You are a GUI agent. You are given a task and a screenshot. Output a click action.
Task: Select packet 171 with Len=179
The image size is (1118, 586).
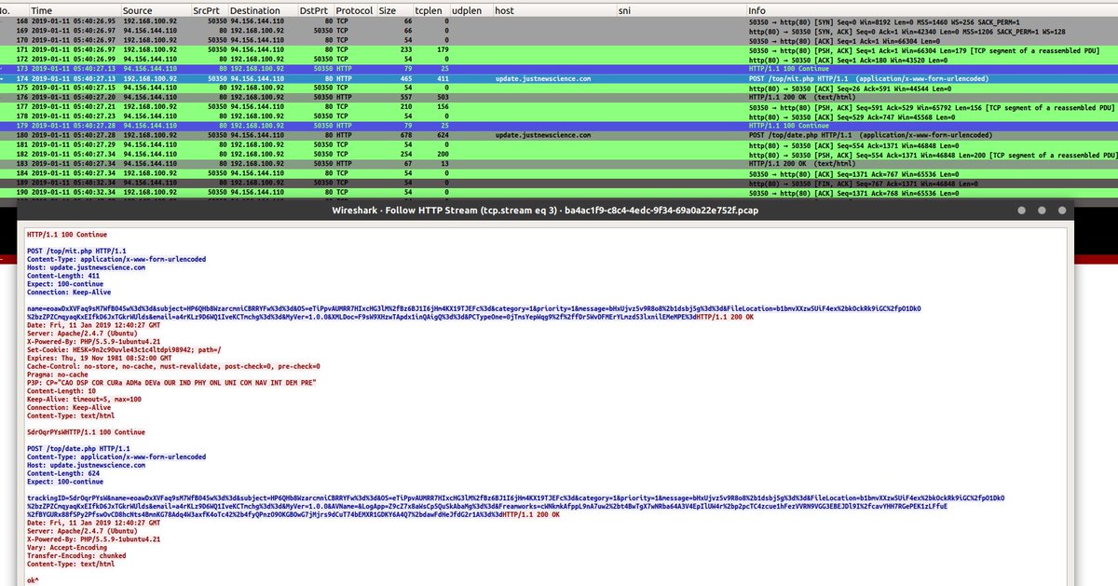click(559, 51)
